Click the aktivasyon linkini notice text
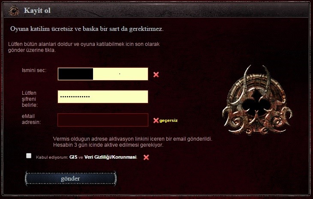 [132, 142]
